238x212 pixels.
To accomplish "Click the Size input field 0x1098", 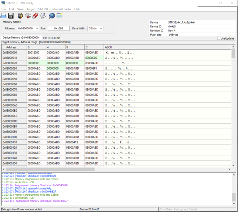I will pyautogui.click(x=59, y=28).
